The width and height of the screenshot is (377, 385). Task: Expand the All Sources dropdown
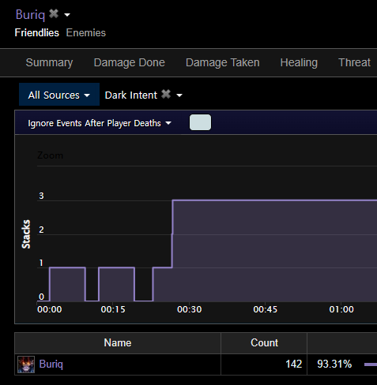coord(59,95)
